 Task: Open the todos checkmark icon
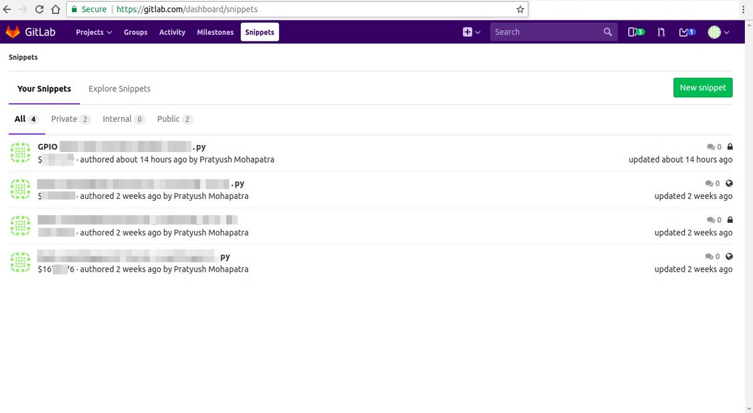coord(686,32)
